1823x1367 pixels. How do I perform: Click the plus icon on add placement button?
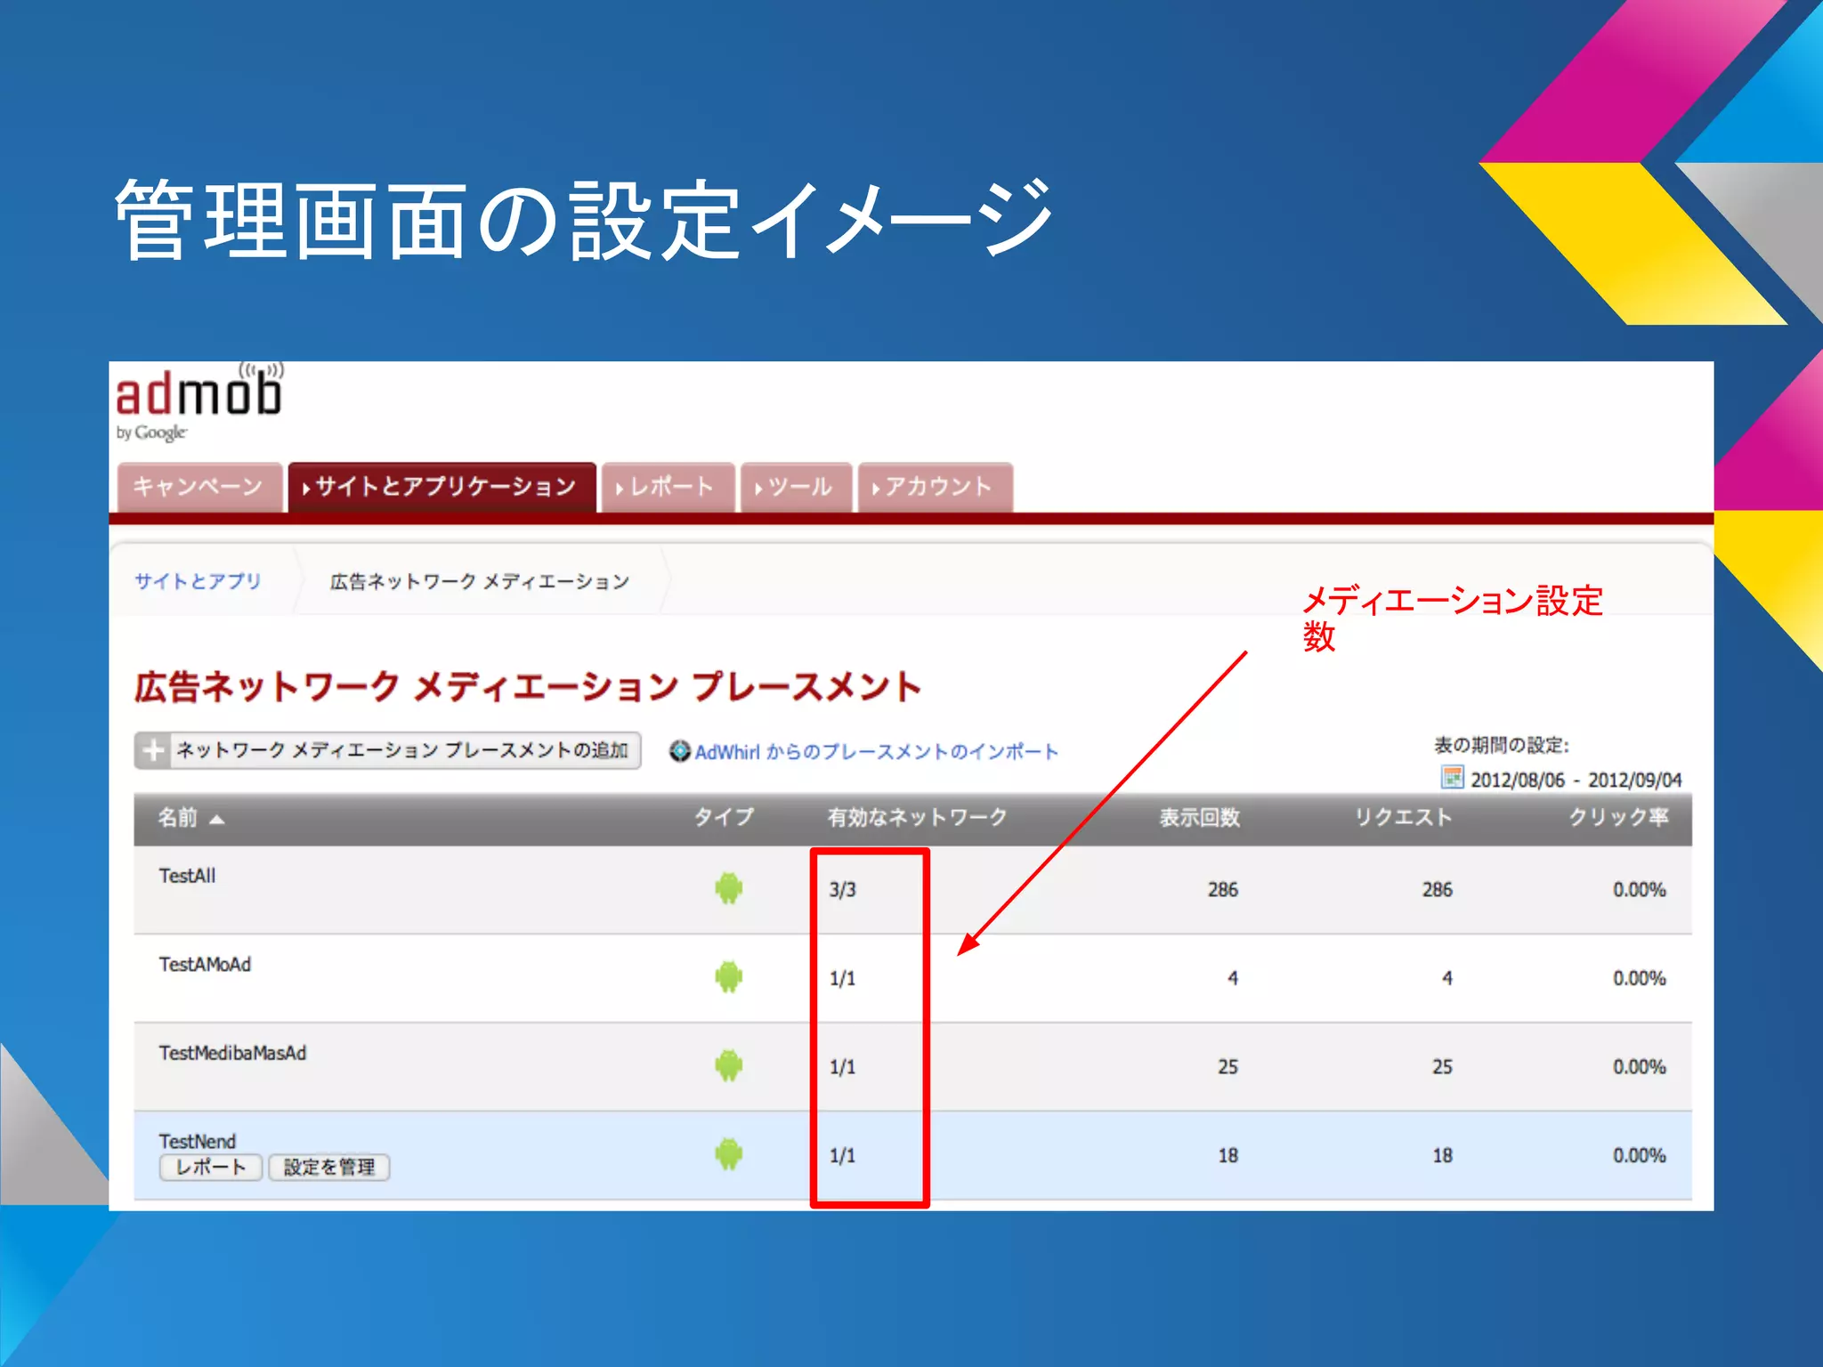point(154,750)
